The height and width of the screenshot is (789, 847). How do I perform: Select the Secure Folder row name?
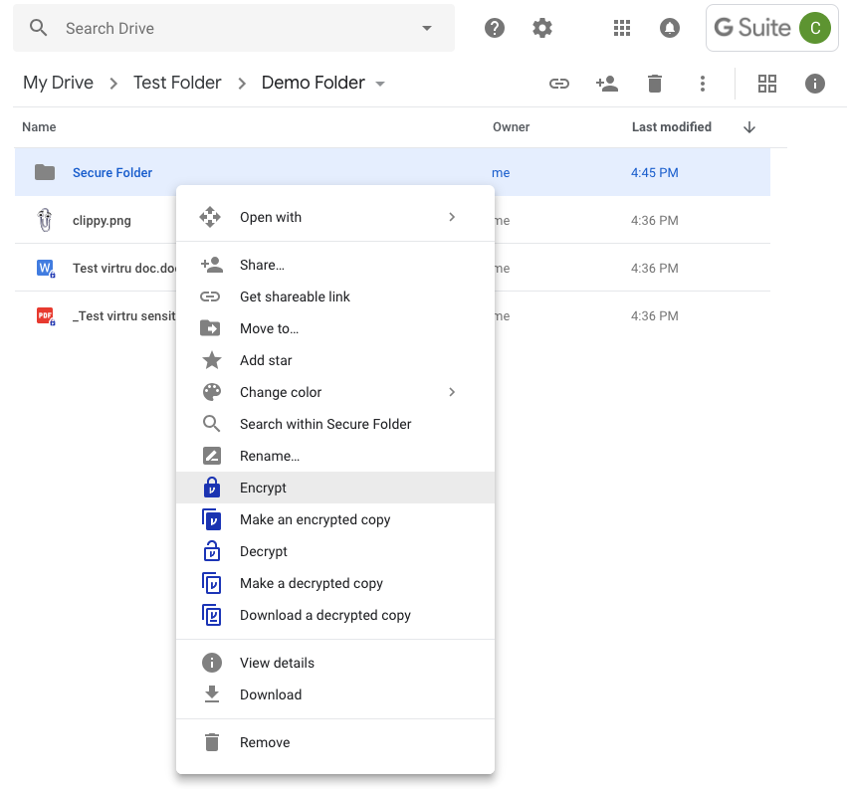(112, 173)
